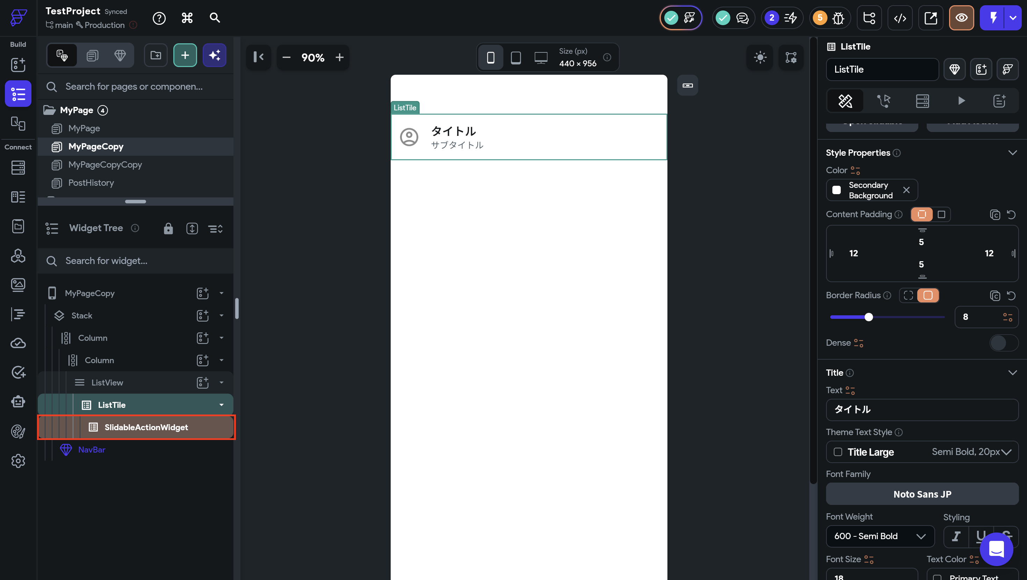
Task: Open the Theme Settings palette icon
Action: coord(18,431)
